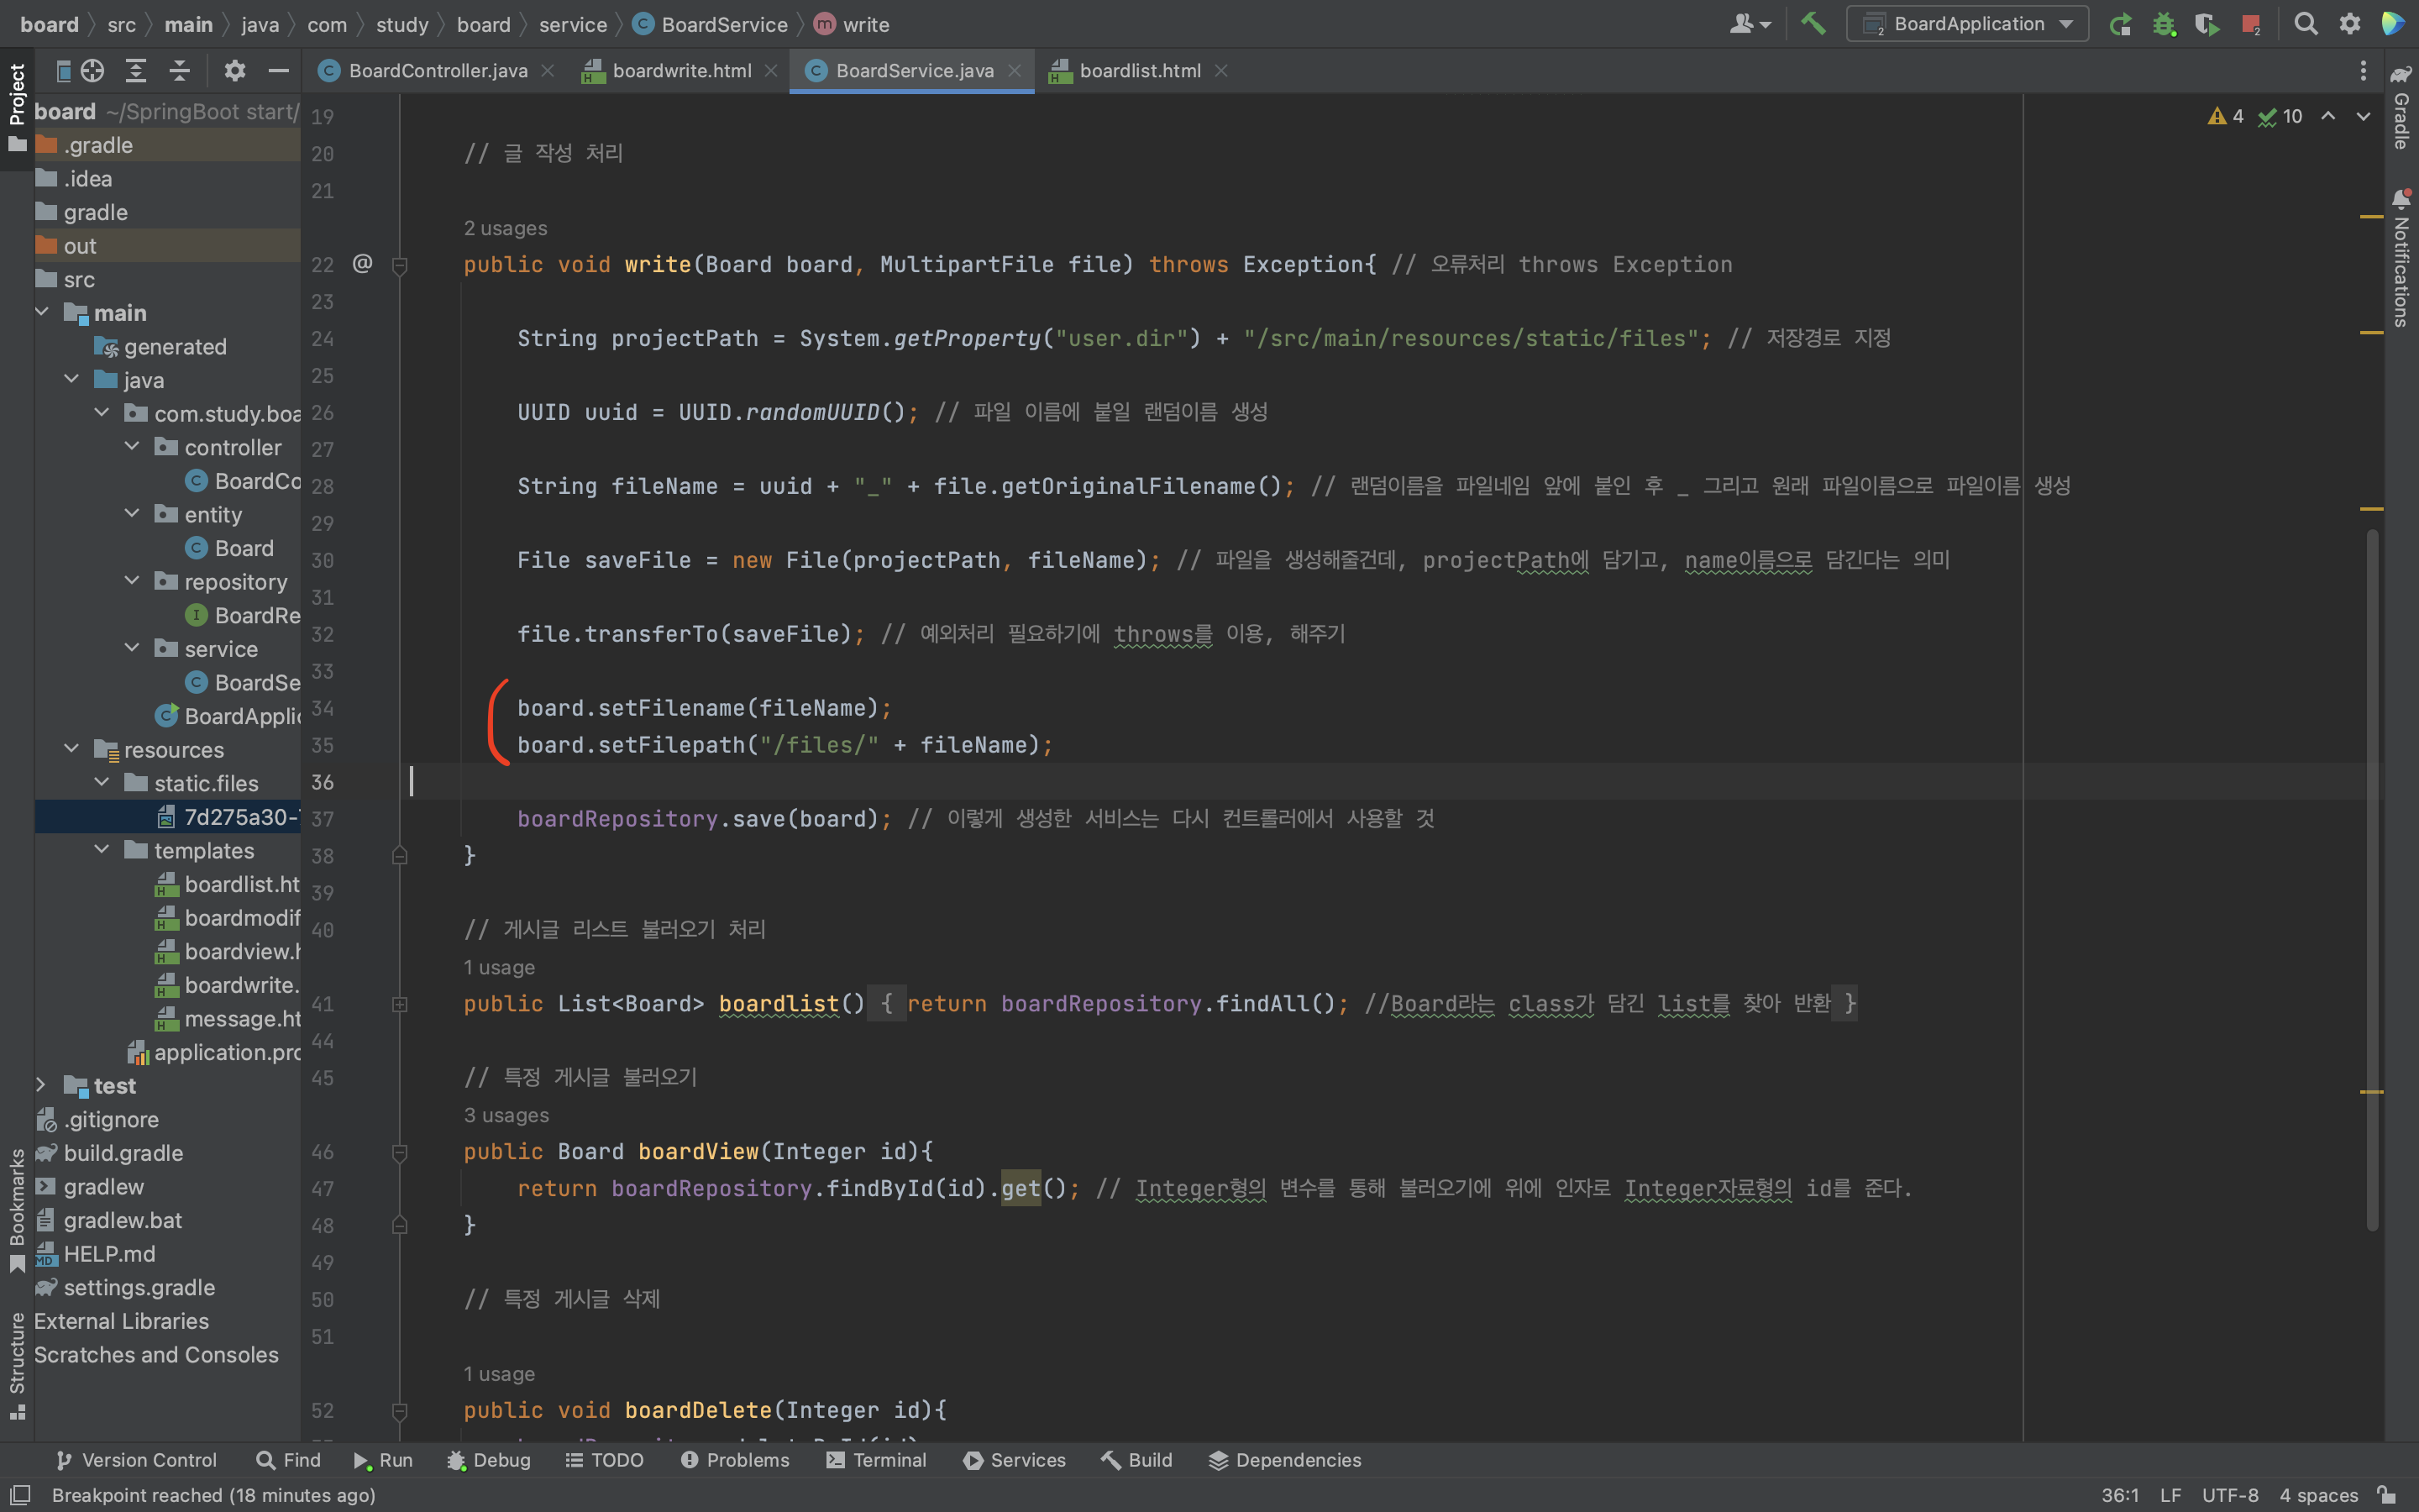
Task: Click the Build project hammer icon
Action: [x=1813, y=24]
